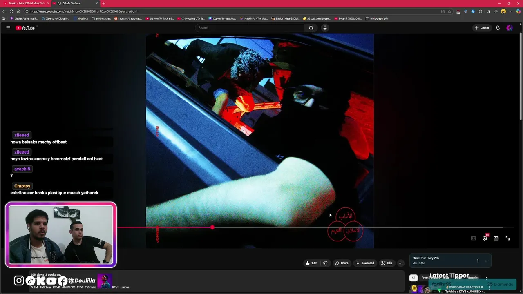Image resolution: width=523 pixels, height=294 pixels.
Task: Seek using the red progress scrubber
Action: (x=212, y=227)
